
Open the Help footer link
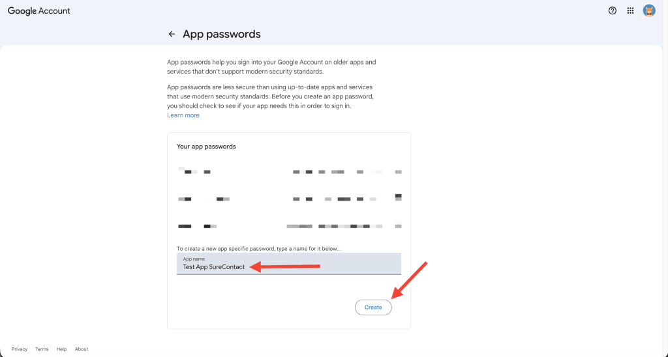(x=61, y=349)
